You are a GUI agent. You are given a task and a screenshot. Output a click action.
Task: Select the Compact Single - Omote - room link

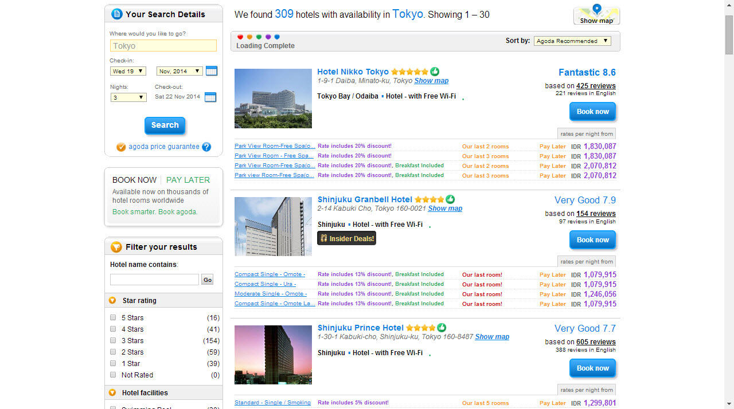270,274
